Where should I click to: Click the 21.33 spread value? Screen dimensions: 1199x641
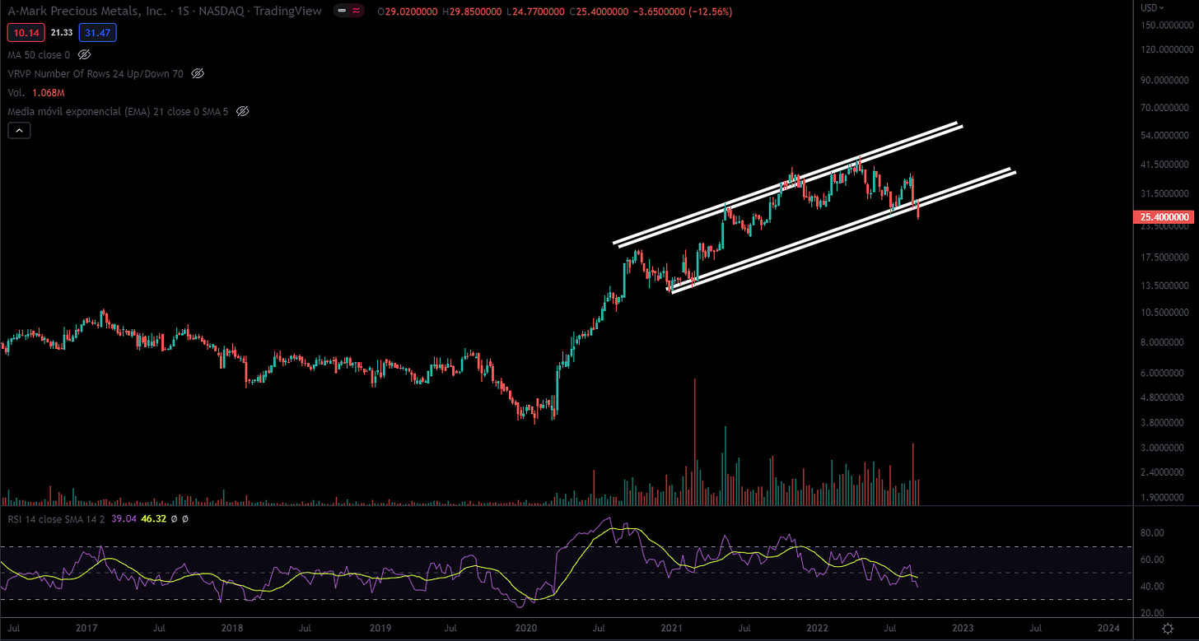tap(60, 33)
